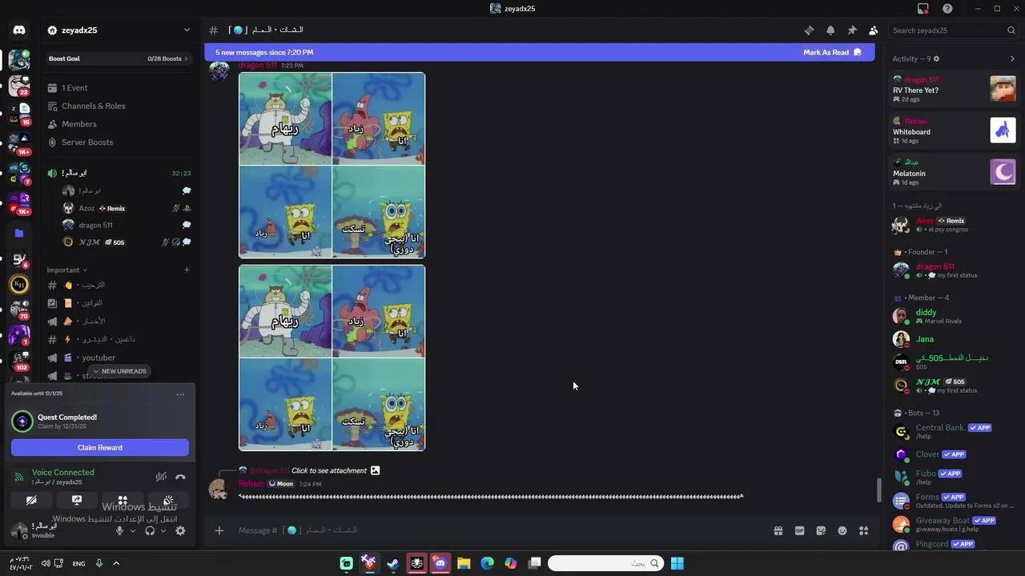This screenshot has width=1025, height=576.
Task: Open the apps launcher in message bar
Action: (863, 530)
